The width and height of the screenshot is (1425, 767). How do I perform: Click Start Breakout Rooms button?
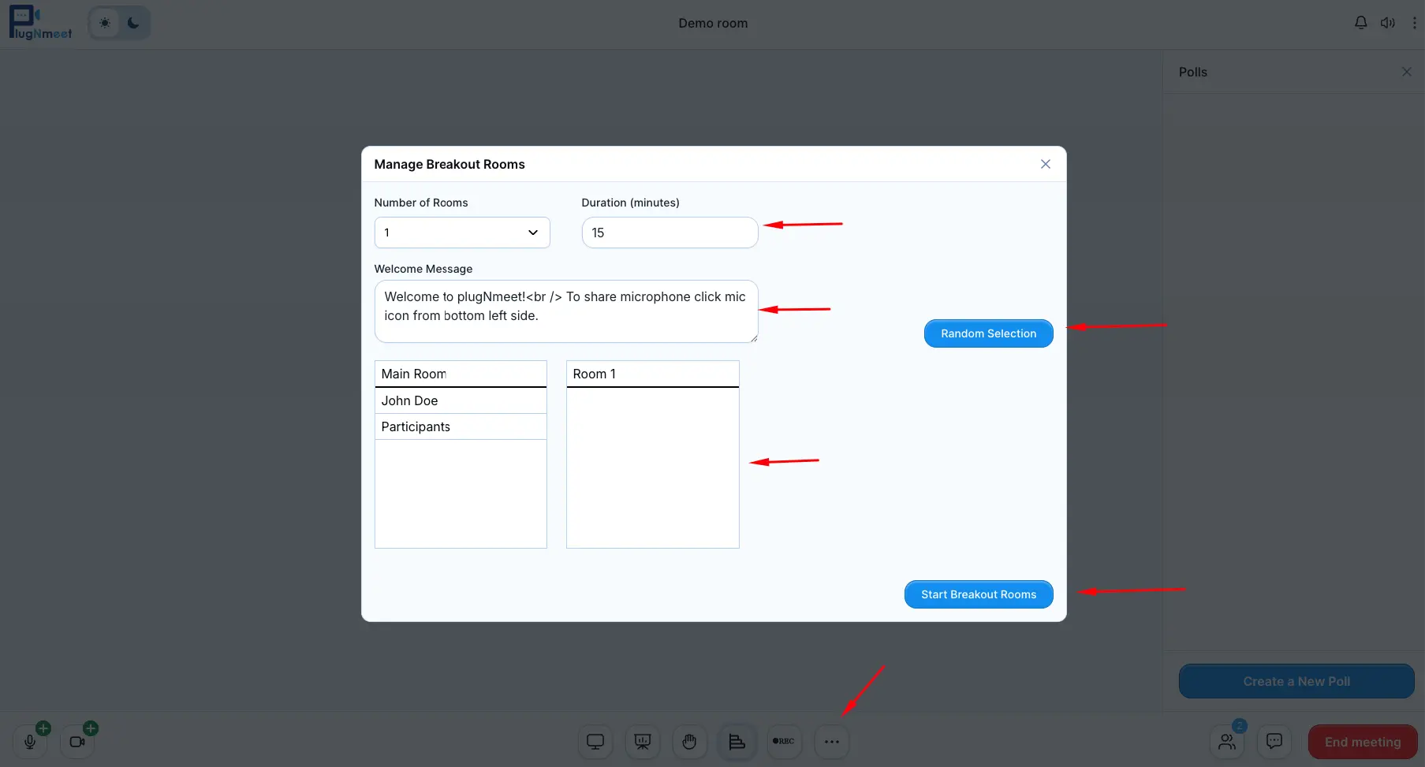(978, 594)
